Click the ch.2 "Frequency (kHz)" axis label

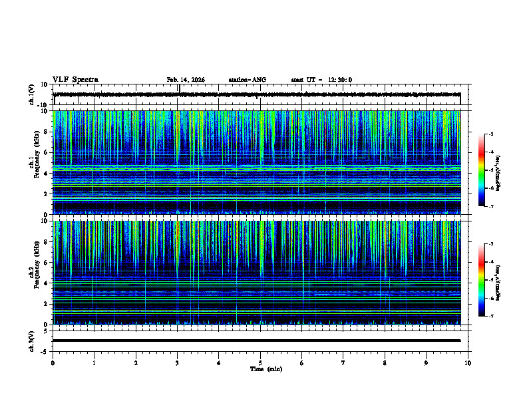[x=37, y=265]
